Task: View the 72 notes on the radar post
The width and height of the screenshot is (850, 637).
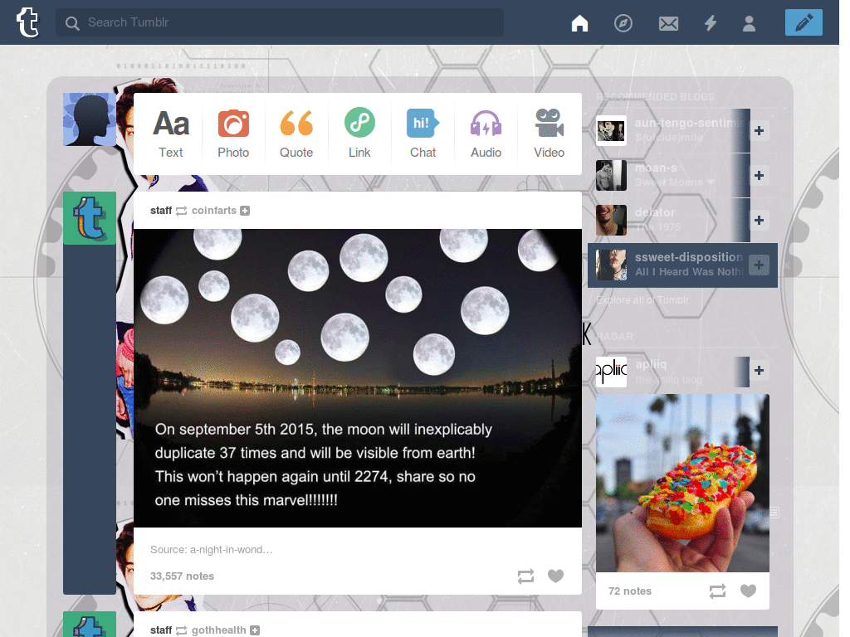Action: [x=630, y=591]
